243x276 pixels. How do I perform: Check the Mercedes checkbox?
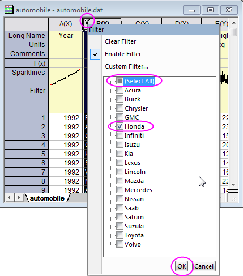[120, 190]
